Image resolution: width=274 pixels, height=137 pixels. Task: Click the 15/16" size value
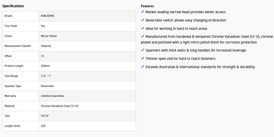click(x=45, y=116)
